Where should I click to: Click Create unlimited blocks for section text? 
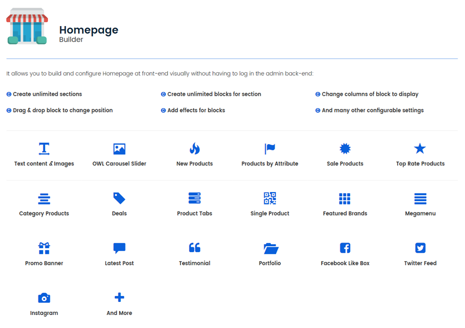(x=214, y=94)
